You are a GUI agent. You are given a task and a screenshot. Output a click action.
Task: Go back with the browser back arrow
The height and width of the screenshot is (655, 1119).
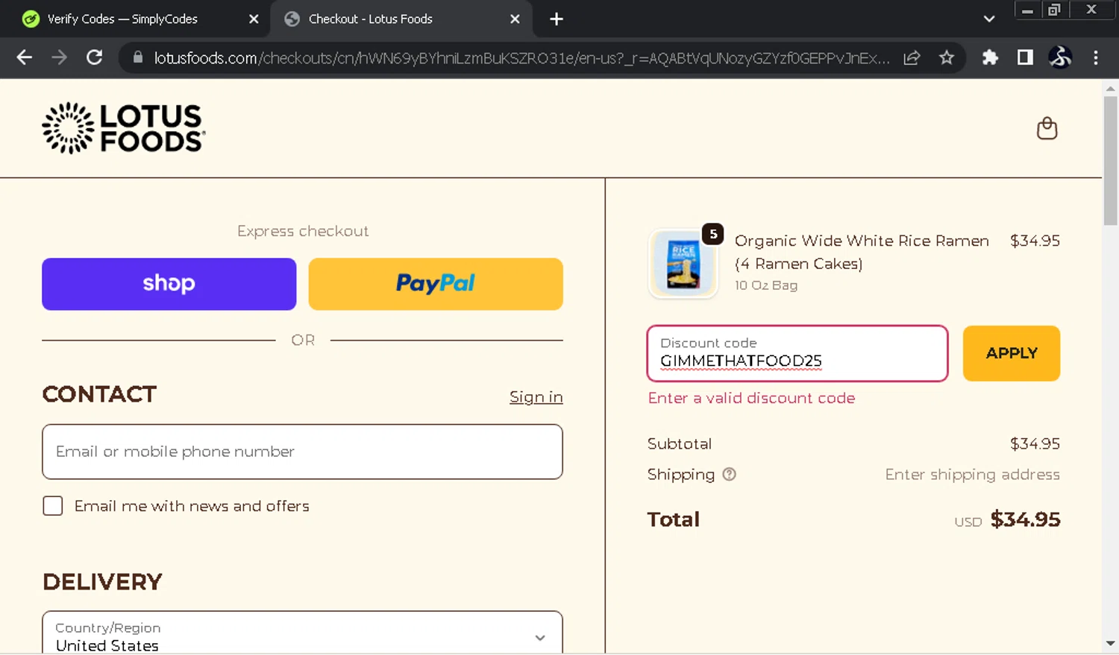pos(24,57)
